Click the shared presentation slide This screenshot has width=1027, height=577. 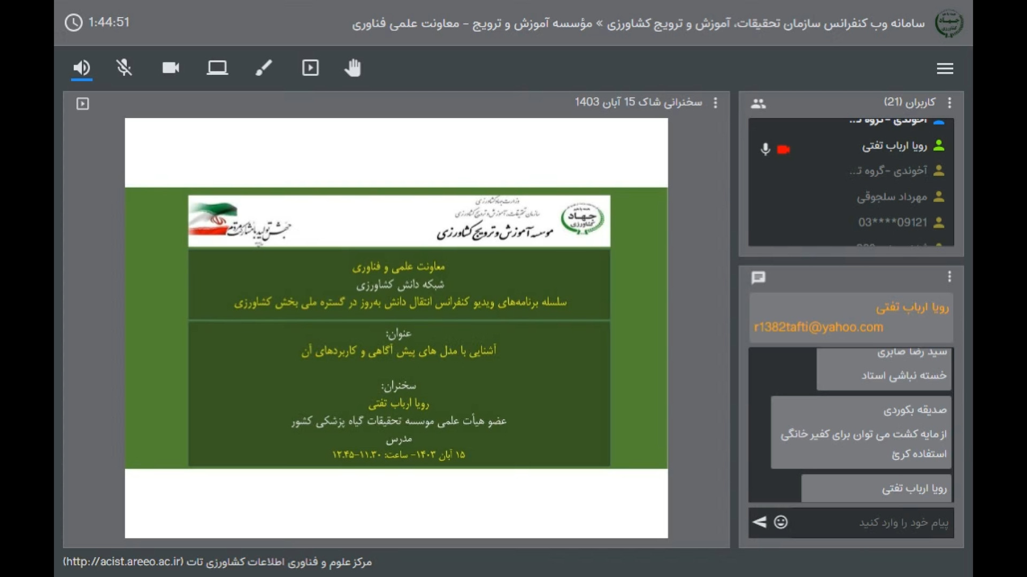point(396,328)
